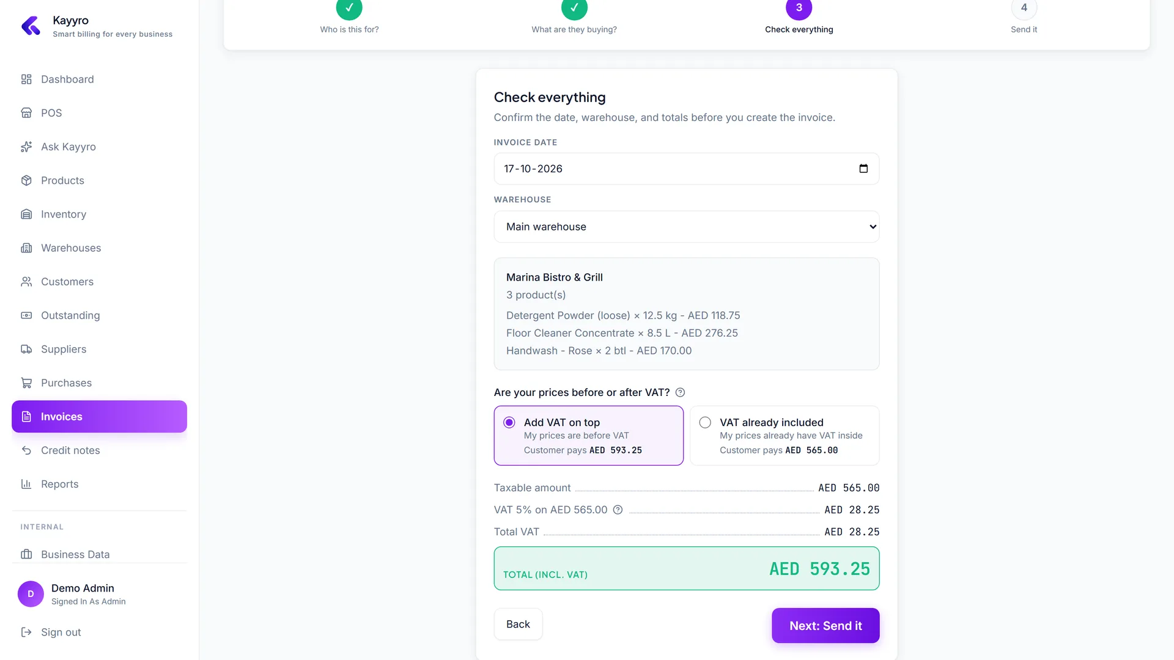Click the Sign out door icon
Viewport: 1174px width, 660px height.
[x=26, y=632]
